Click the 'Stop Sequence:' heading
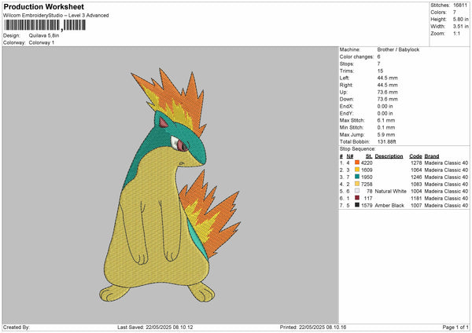Image resolution: width=472 pixels, height=333 pixels. [358, 149]
